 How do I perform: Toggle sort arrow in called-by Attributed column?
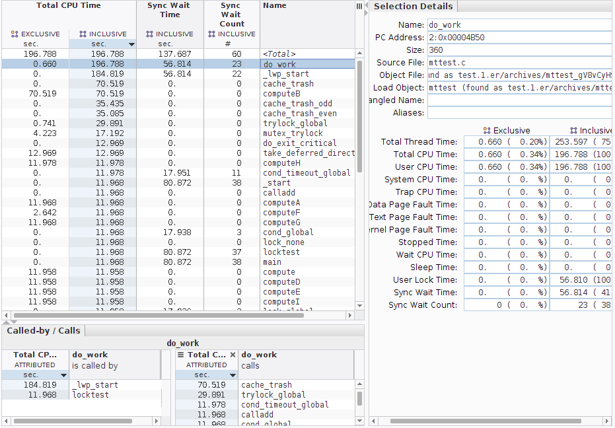[63, 375]
